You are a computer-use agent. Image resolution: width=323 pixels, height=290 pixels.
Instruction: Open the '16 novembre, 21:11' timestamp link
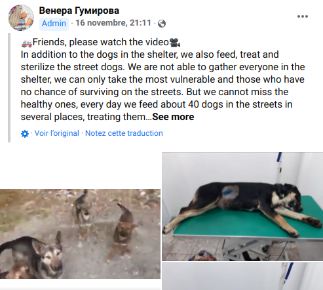pyautogui.click(x=113, y=23)
